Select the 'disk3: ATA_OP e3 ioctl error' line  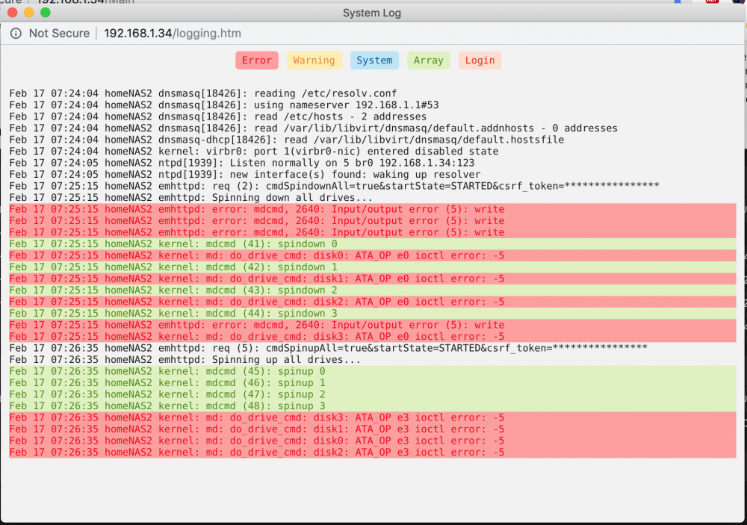coord(373,417)
